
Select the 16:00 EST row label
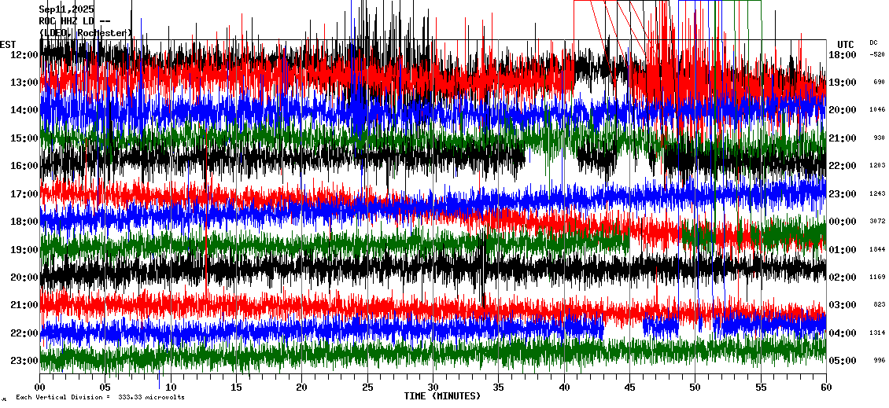click(25, 166)
